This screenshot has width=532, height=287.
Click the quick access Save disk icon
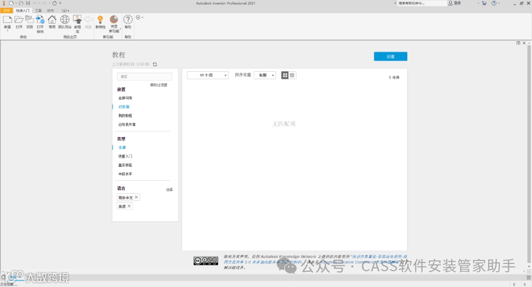[x=28, y=3]
